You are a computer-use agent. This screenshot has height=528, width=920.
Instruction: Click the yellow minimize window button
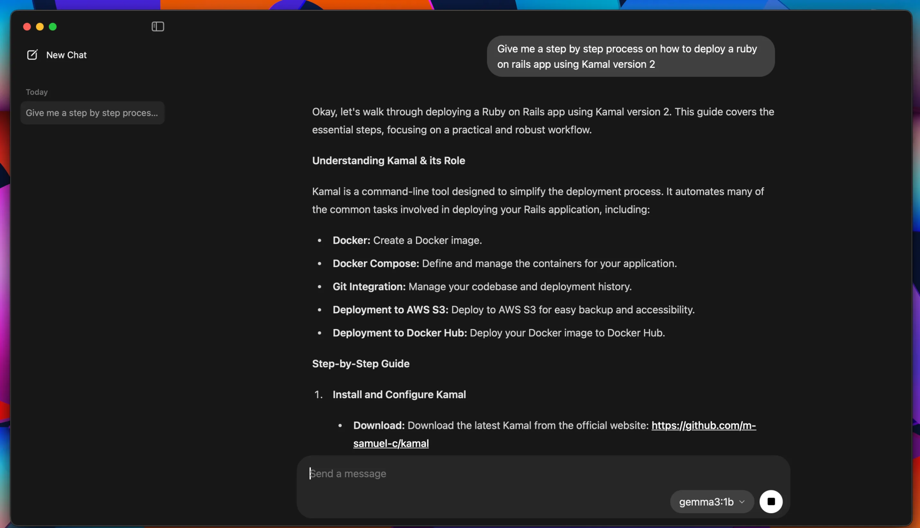coord(40,27)
